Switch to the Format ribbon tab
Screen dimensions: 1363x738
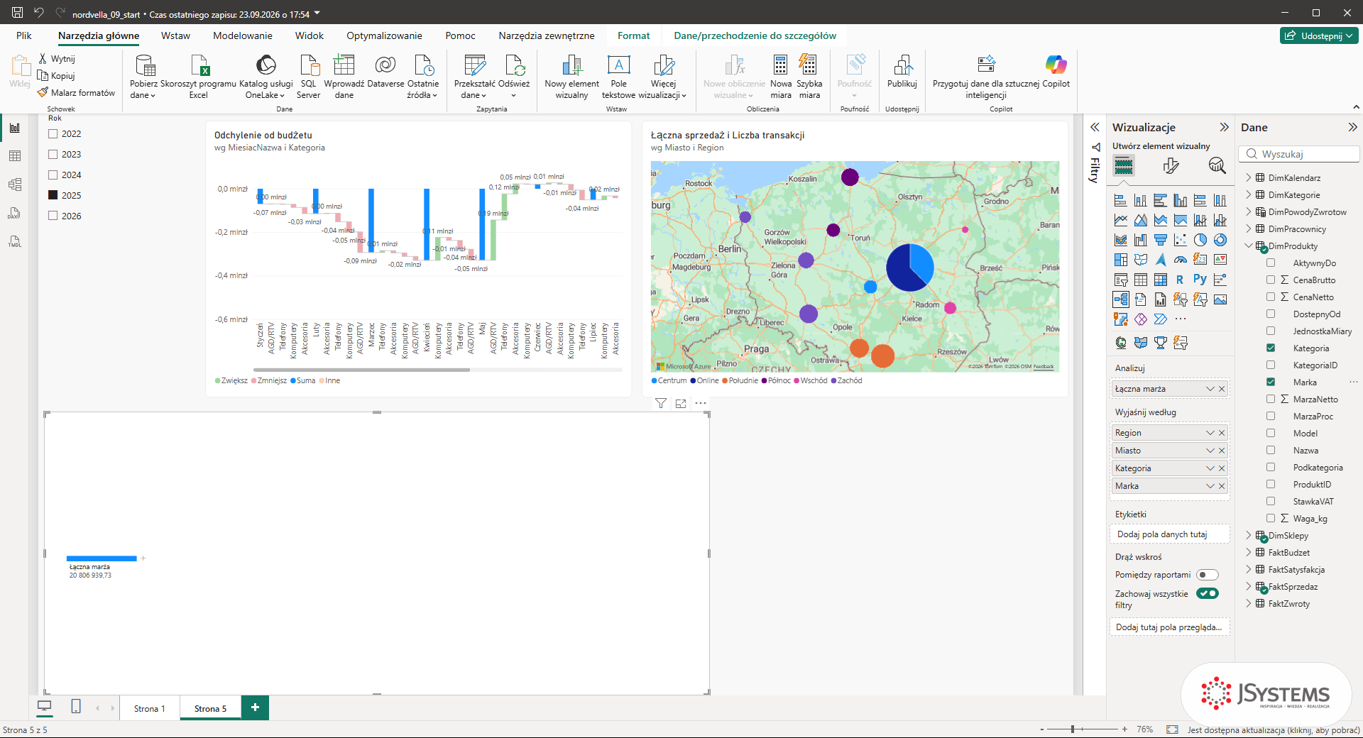tap(633, 35)
